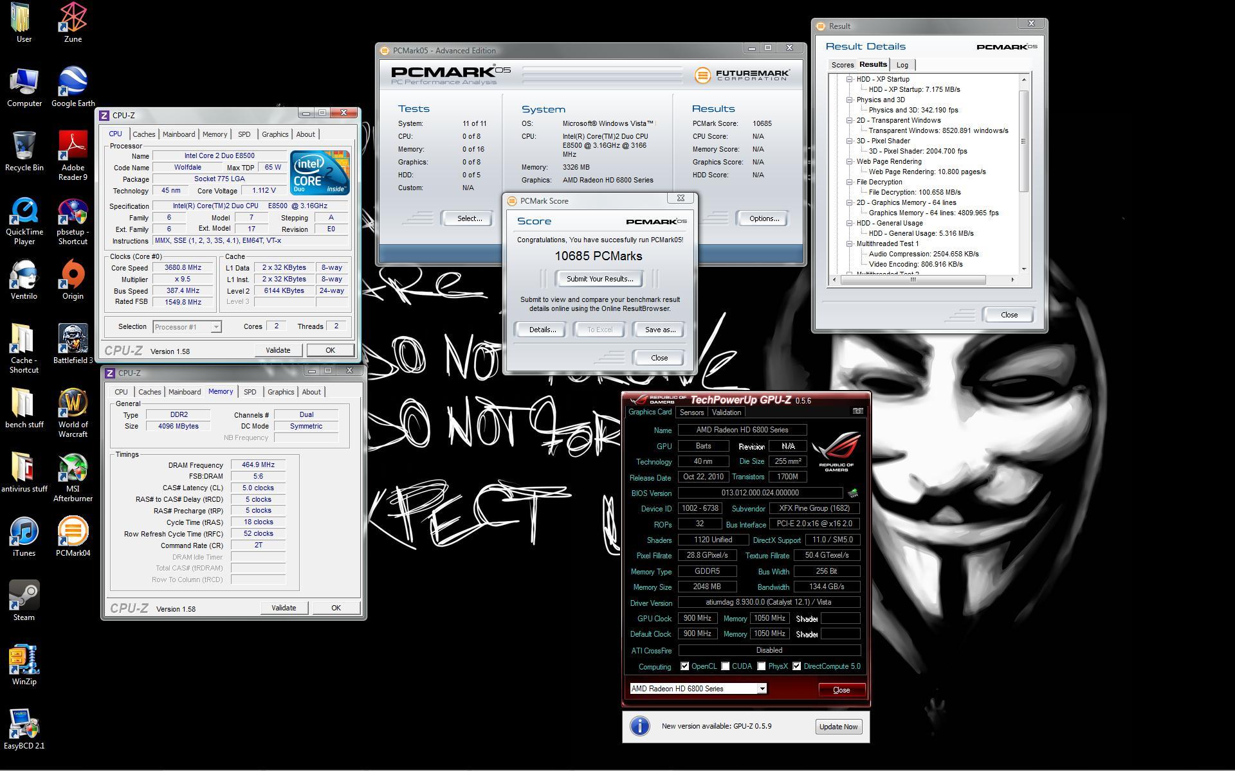The height and width of the screenshot is (771, 1235).
Task: Launch WinZip desktop icon
Action: 24,665
